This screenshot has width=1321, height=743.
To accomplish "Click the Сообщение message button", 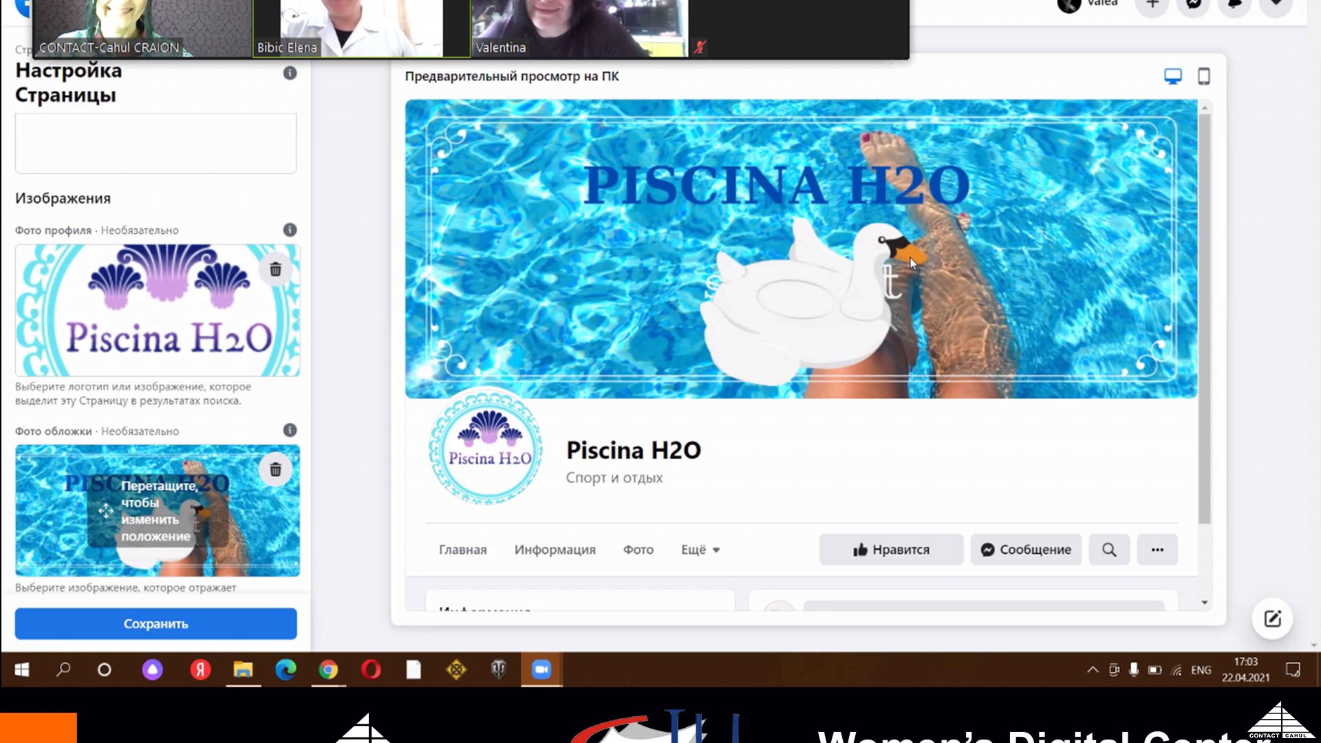I will click(x=1025, y=550).
